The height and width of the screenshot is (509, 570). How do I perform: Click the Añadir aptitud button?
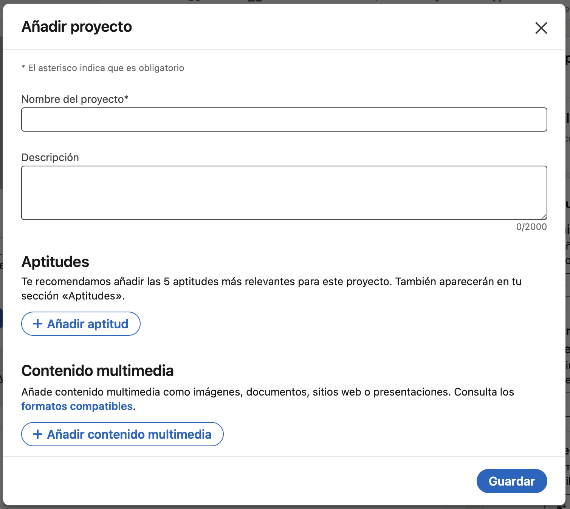81,324
